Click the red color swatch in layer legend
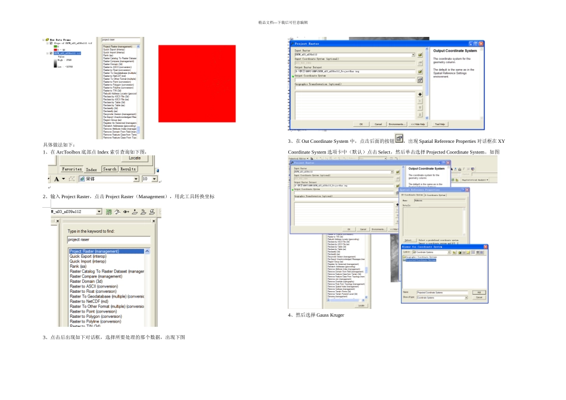This screenshot has width=566, height=400. click(55, 50)
